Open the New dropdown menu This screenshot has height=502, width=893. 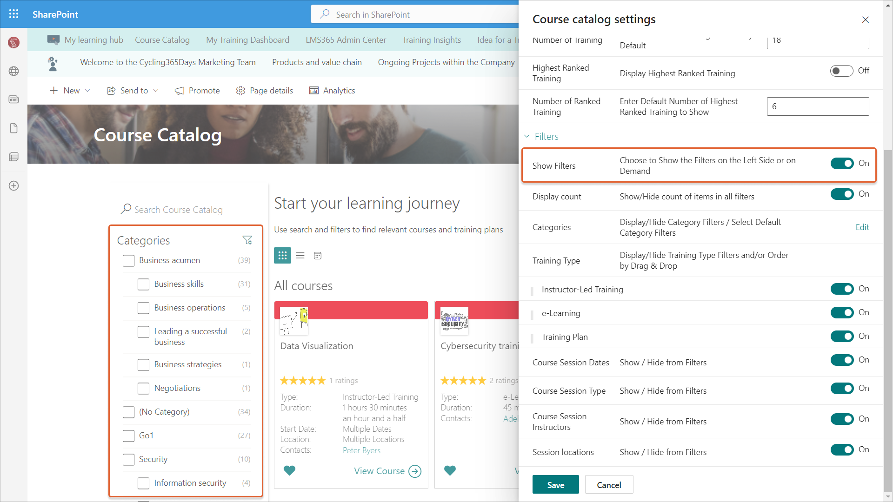click(x=70, y=91)
